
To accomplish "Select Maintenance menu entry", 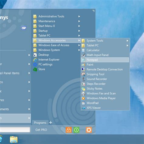I will (57, 21).
